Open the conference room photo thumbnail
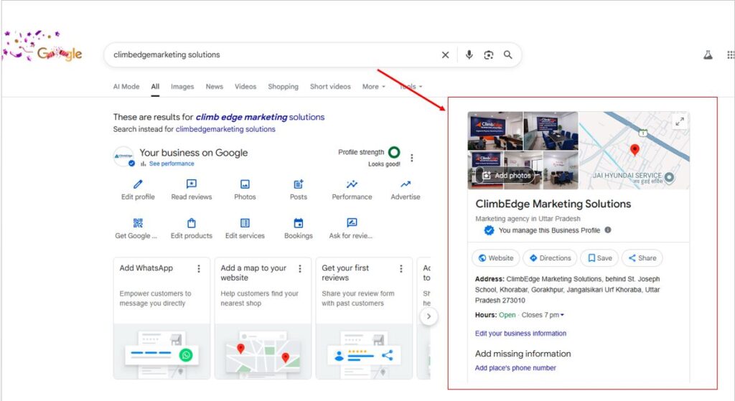Viewport: 735px width, 401px height. coord(551,131)
